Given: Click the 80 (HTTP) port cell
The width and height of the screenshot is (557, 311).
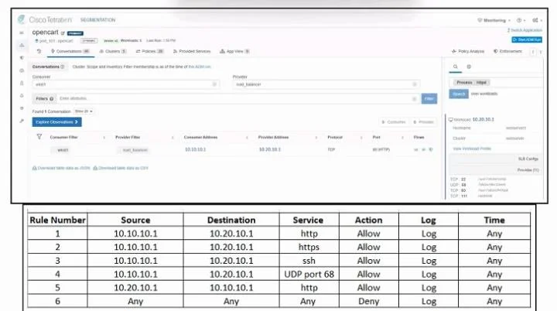Looking at the screenshot, I should pyautogui.click(x=381, y=149).
